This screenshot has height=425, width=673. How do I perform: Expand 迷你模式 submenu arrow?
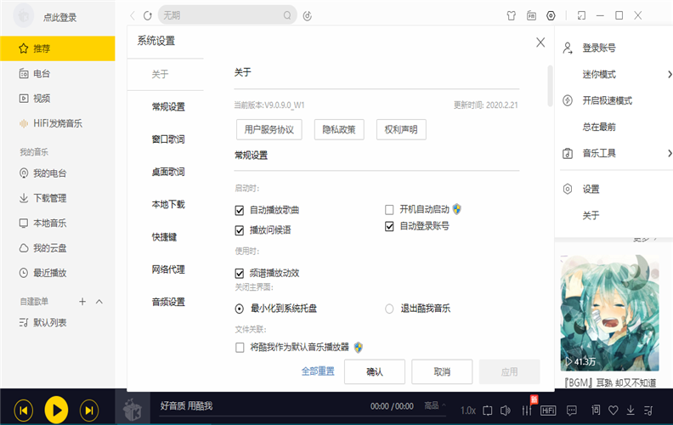click(x=669, y=75)
